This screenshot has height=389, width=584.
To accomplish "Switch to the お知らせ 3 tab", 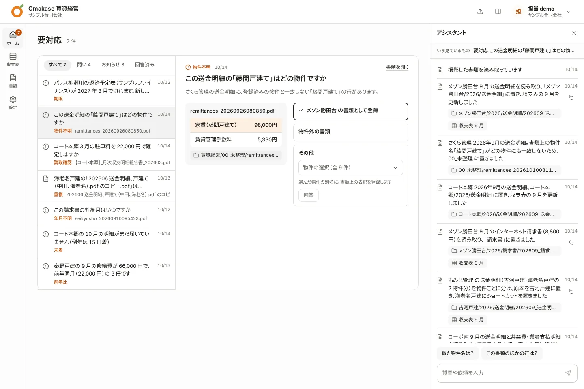I will [x=113, y=65].
